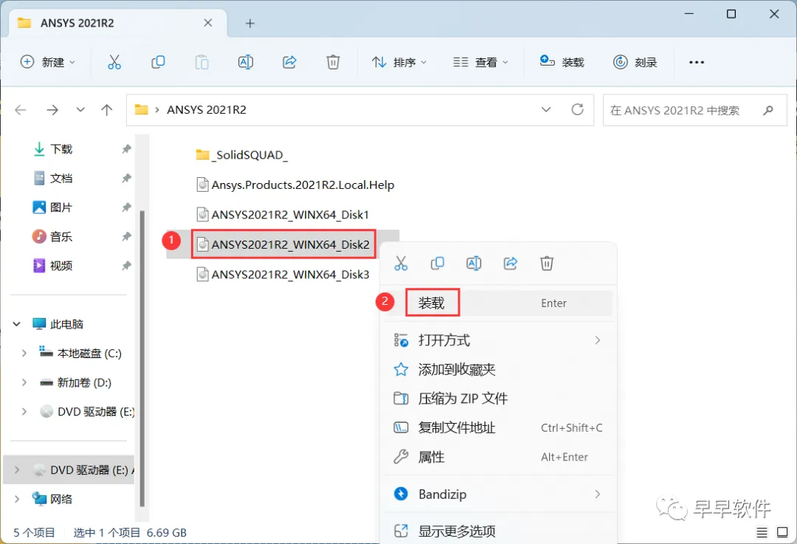
Task: Go forward with the arrow button
Action: 52,110
